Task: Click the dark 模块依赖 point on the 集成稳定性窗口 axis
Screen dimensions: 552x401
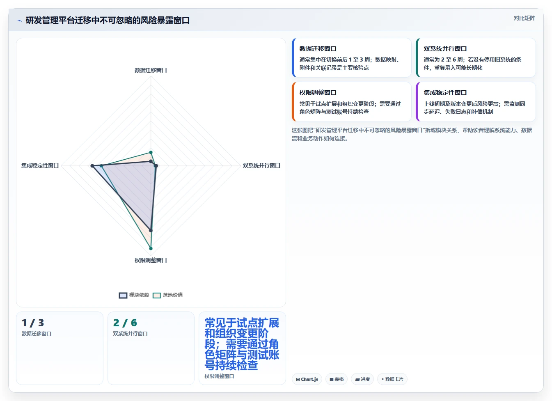Action: (92, 166)
